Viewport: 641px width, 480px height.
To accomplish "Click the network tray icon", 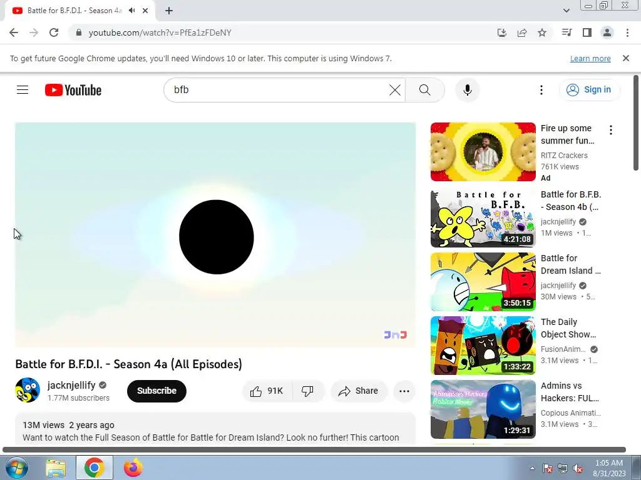I will (x=563, y=469).
